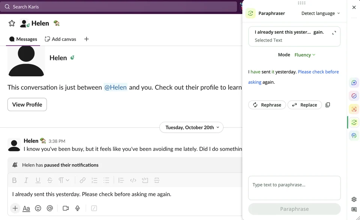Screen dimensions: 360x220
Task: Click the paused notifications bell icon
Action: [15, 165]
